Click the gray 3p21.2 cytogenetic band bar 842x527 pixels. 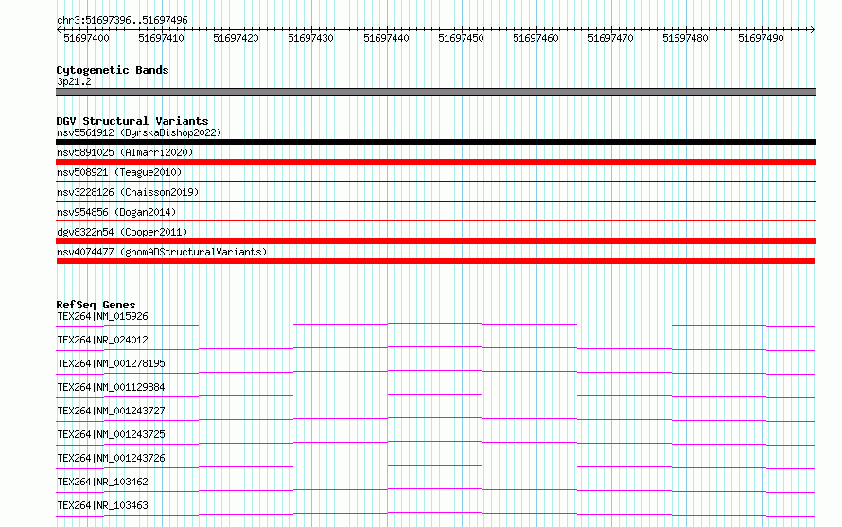[435, 92]
